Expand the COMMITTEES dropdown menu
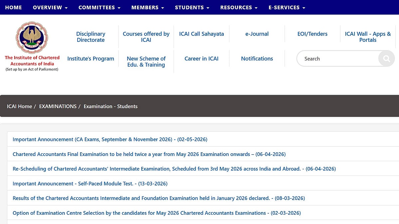The image size is (399, 224). coord(100,7)
